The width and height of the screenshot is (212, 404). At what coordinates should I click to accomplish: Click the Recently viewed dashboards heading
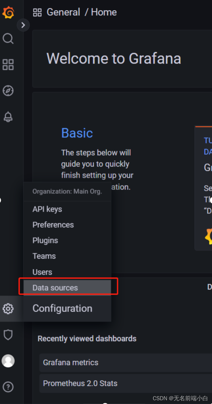87,339
